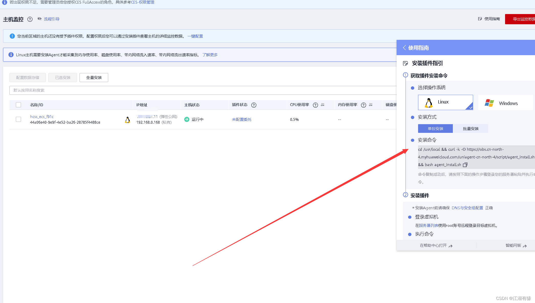The height and width of the screenshot is (303, 535).
Task: Click help icon beside CPU使用率 header
Action: coord(315,105)
